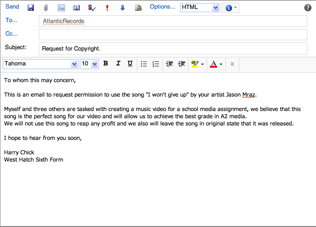Click the 'I hope to hear from you soon,' line

43,138
